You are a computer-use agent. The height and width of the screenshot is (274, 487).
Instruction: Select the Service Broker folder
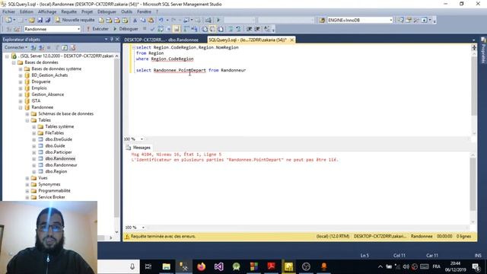point(52,197)
